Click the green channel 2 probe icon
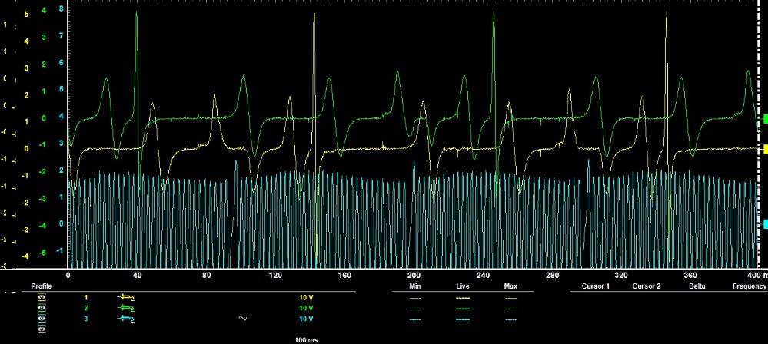The width and height of the screenshot is (768, 344). 125,306
